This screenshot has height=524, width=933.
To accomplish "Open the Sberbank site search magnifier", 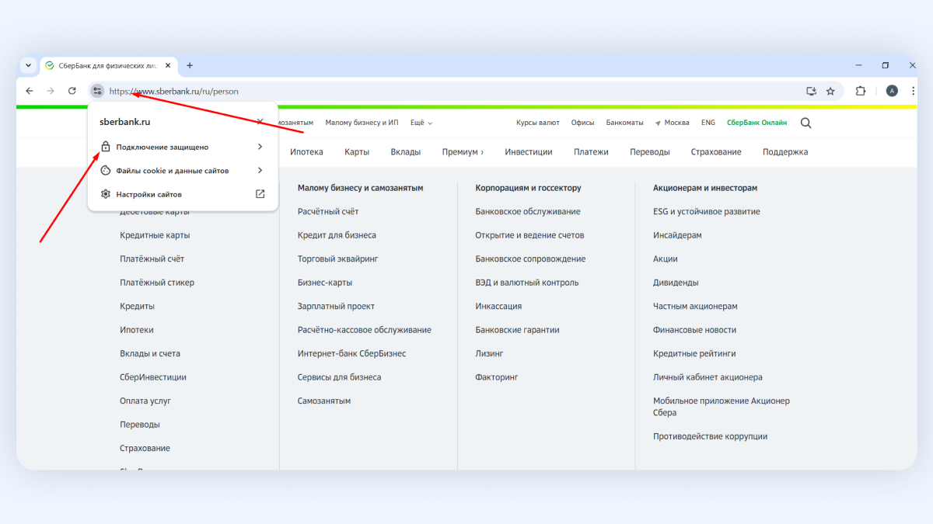I will click(x=805, y=123).
